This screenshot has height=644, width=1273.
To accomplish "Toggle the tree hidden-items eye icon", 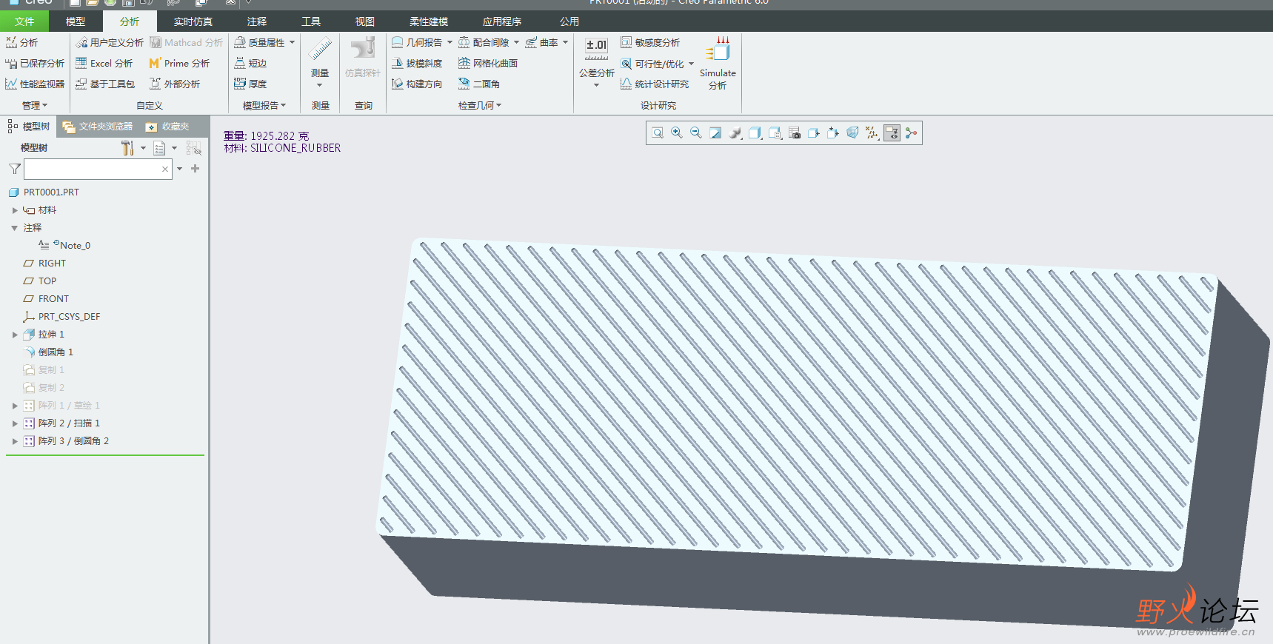I will [193, 148].
